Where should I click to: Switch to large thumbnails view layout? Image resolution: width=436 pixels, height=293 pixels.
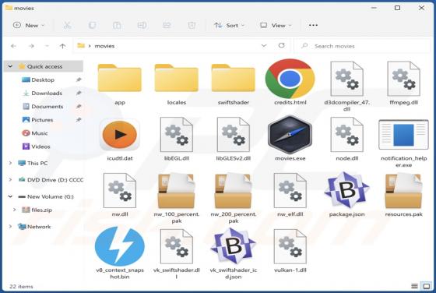(x=427, y=286)
